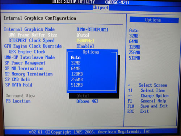Select SP CMD Hold setting

click(x=17, y=79)
